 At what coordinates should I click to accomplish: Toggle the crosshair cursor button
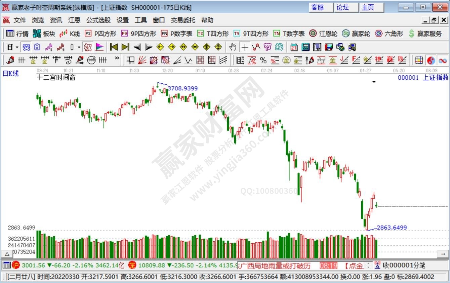245,47
